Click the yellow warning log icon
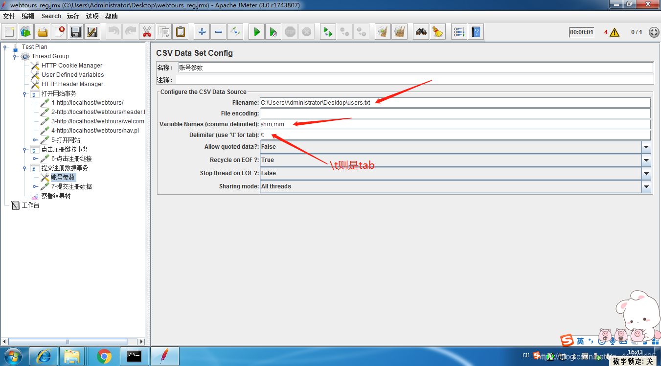The height and width of the screenshot is (366, 661). tap(615, 32)
